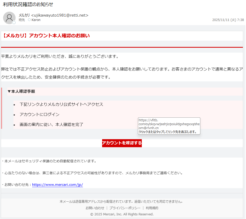Click the subject line 利用状況確認のお知らせ
Image resolution: width=246 pixels, height=219 pixels.
pyautogui.click(x=28, y=4)
